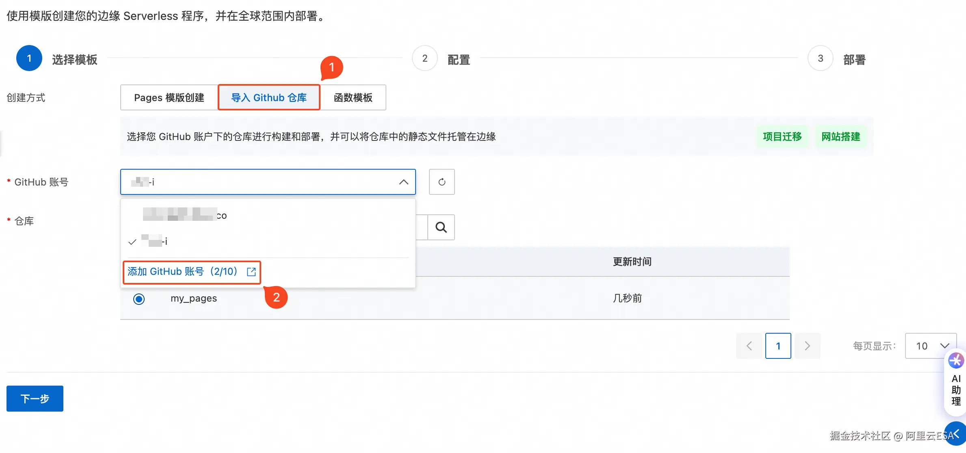Go to previous page arrow
Screen dimensions: 966x453
[749, 346]
